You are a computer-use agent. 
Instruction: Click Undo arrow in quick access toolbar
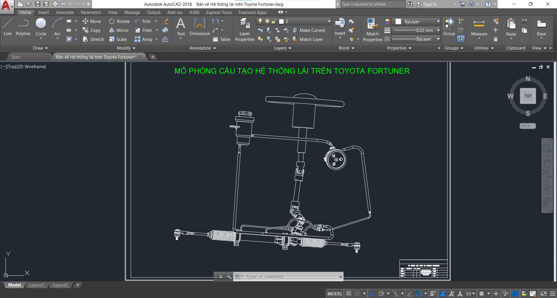(64, 4)
